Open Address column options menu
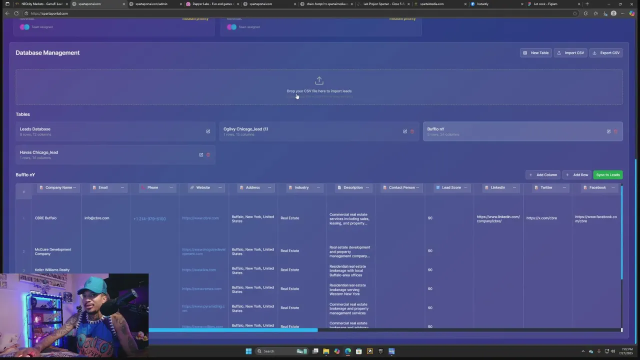Screen dimensions: 640x360 tap(269, 187)
